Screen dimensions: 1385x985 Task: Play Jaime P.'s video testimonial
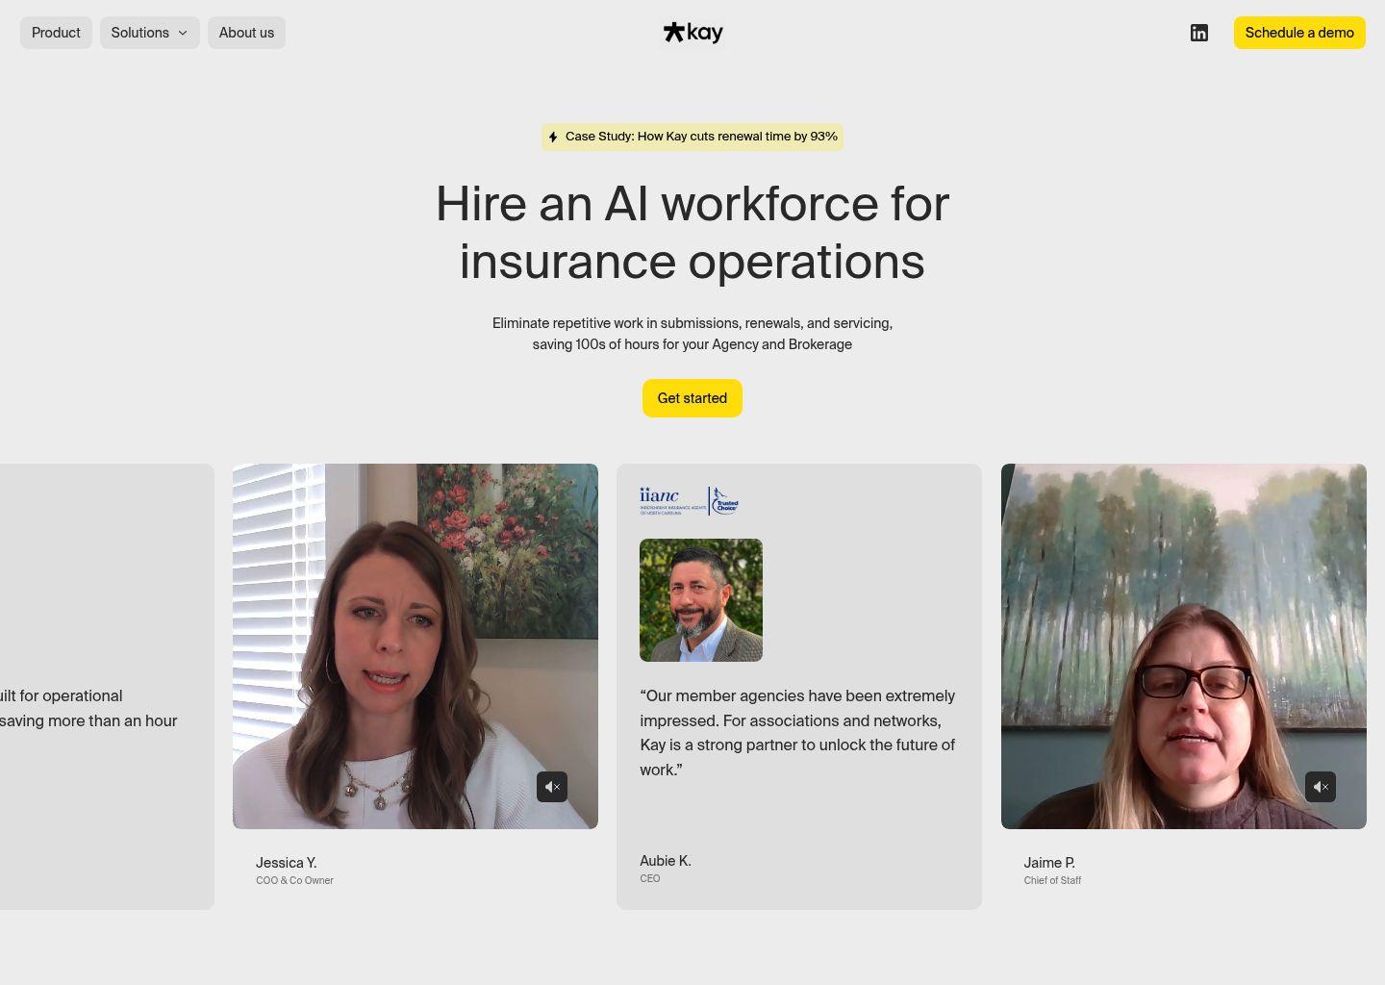tap(1183, 645)
